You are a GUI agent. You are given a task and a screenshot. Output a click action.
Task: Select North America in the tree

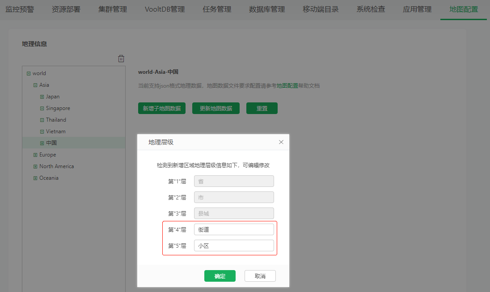[57, 166]
